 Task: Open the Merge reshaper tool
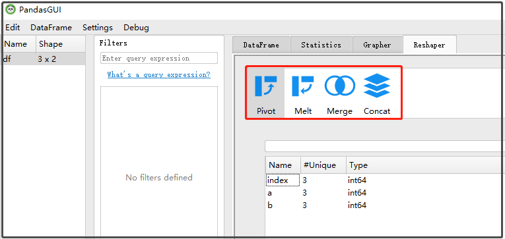(x=340, y=93)
